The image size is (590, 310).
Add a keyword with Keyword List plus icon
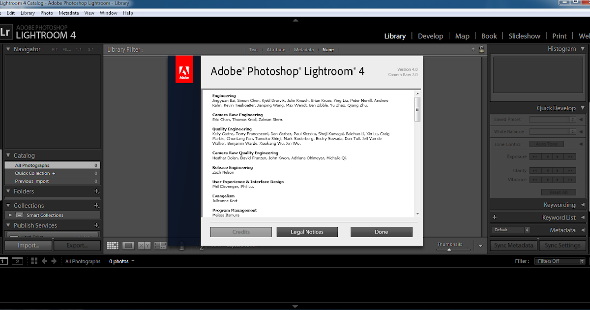[495, 217]
